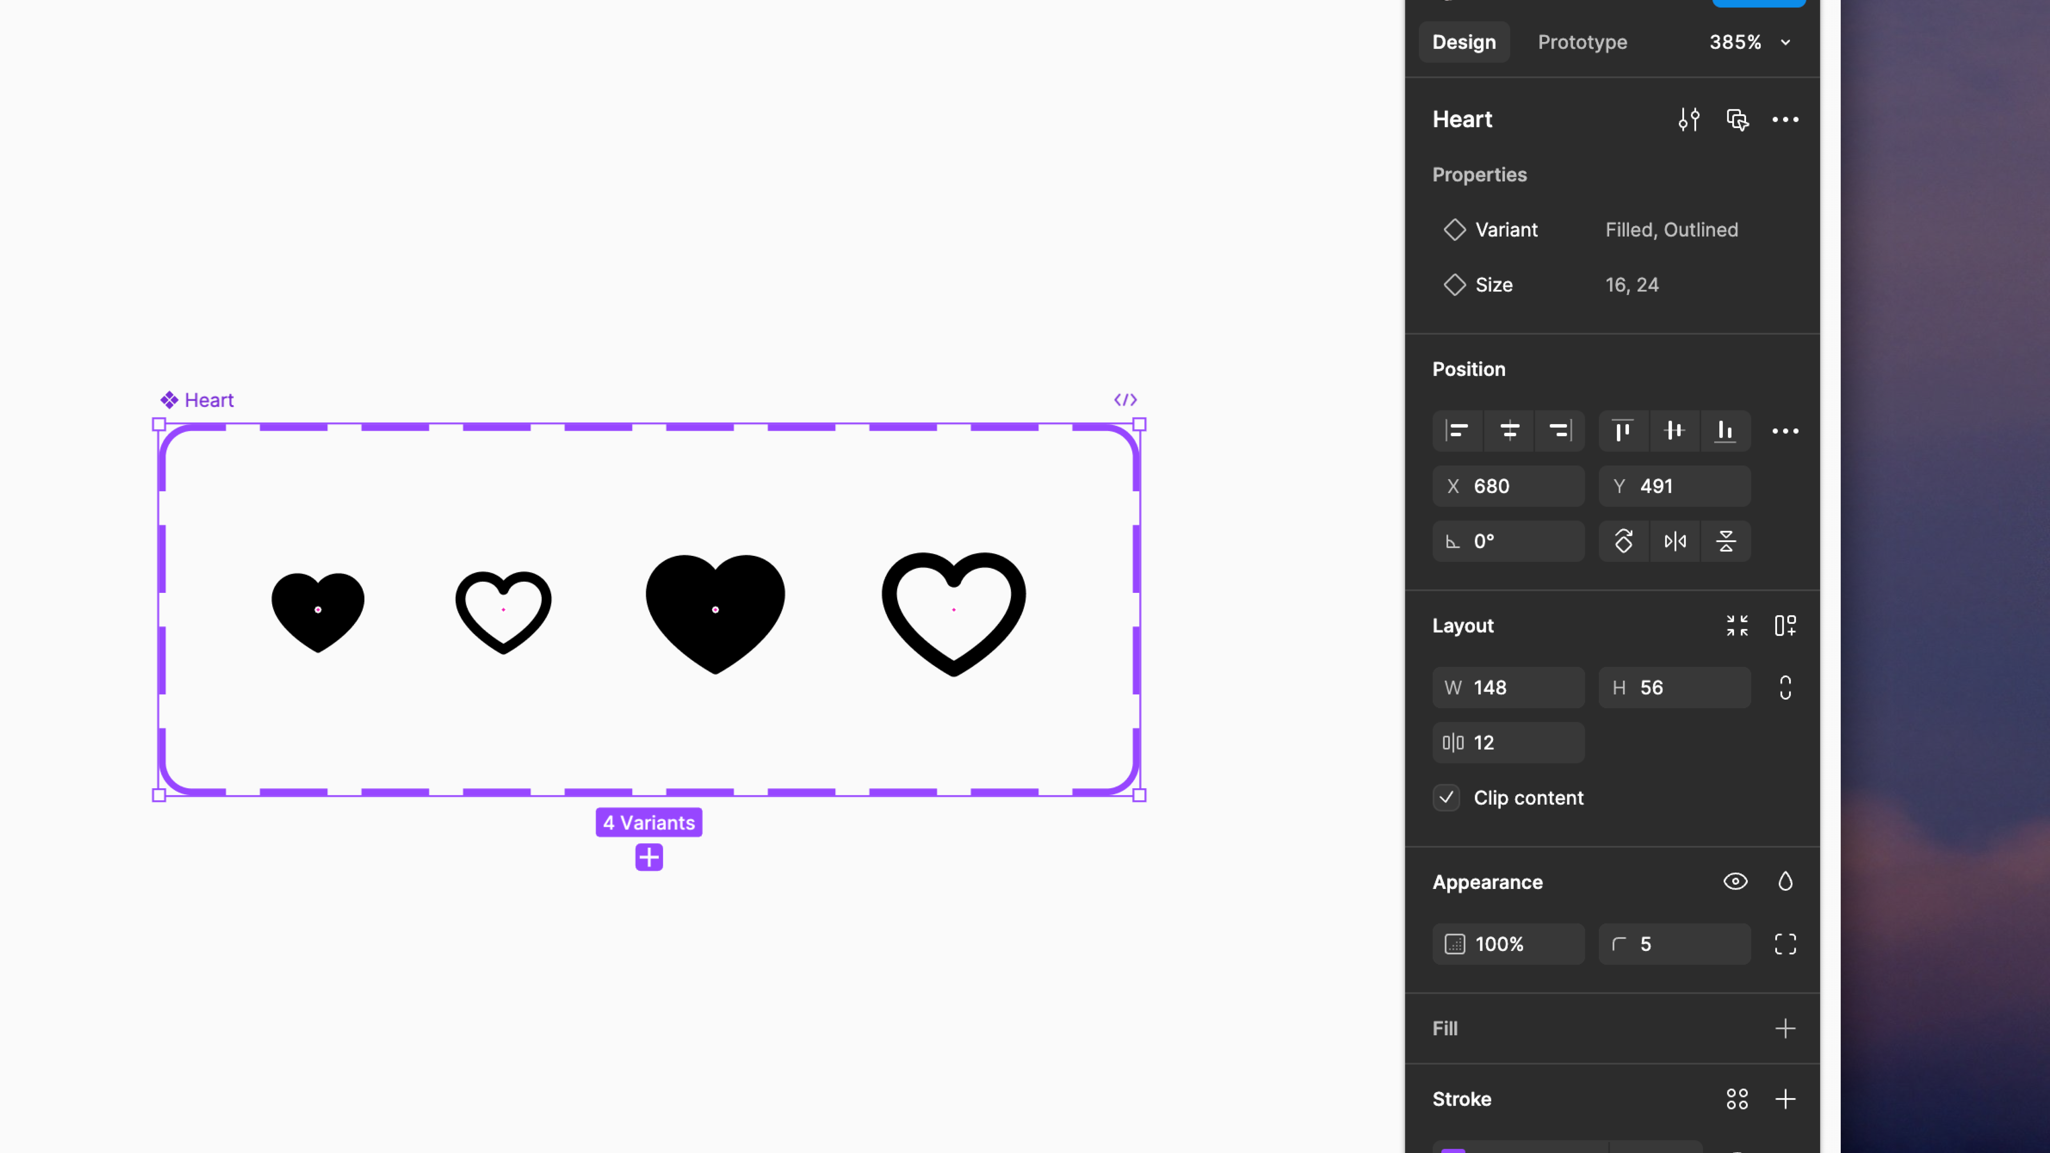Add a new stroke
Screen dimensions: 2050x1153
click(x=1785, y=1099)
